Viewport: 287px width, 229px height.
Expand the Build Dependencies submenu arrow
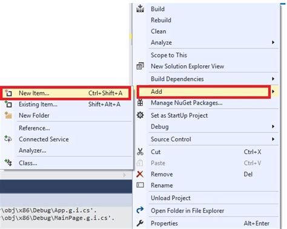[x=273, y=79]
